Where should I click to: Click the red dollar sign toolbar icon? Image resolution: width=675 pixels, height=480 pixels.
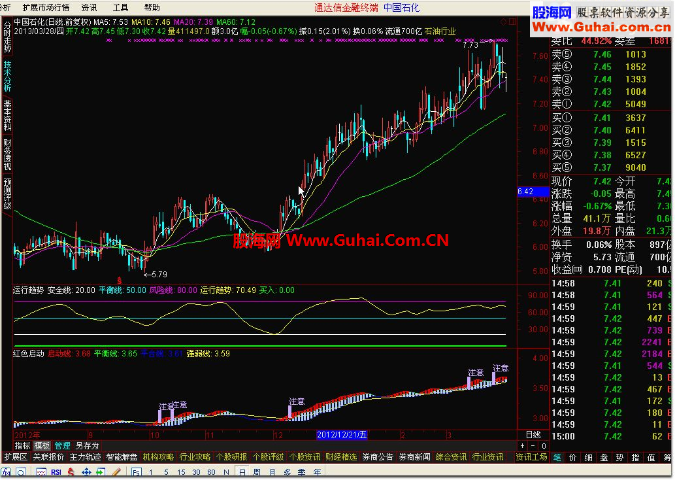click(71, 472)
